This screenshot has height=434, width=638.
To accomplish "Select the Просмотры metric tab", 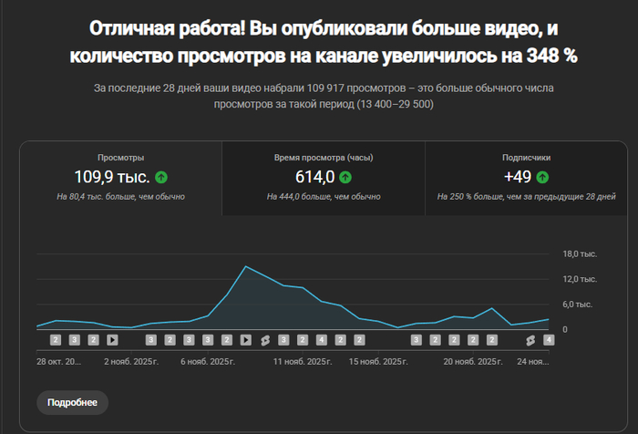I will click(x=120, y=178).
